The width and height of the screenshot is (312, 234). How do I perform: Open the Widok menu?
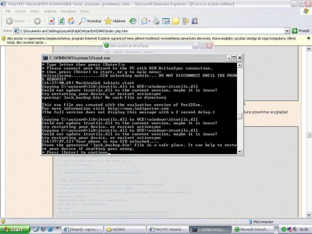coord(34,12)
